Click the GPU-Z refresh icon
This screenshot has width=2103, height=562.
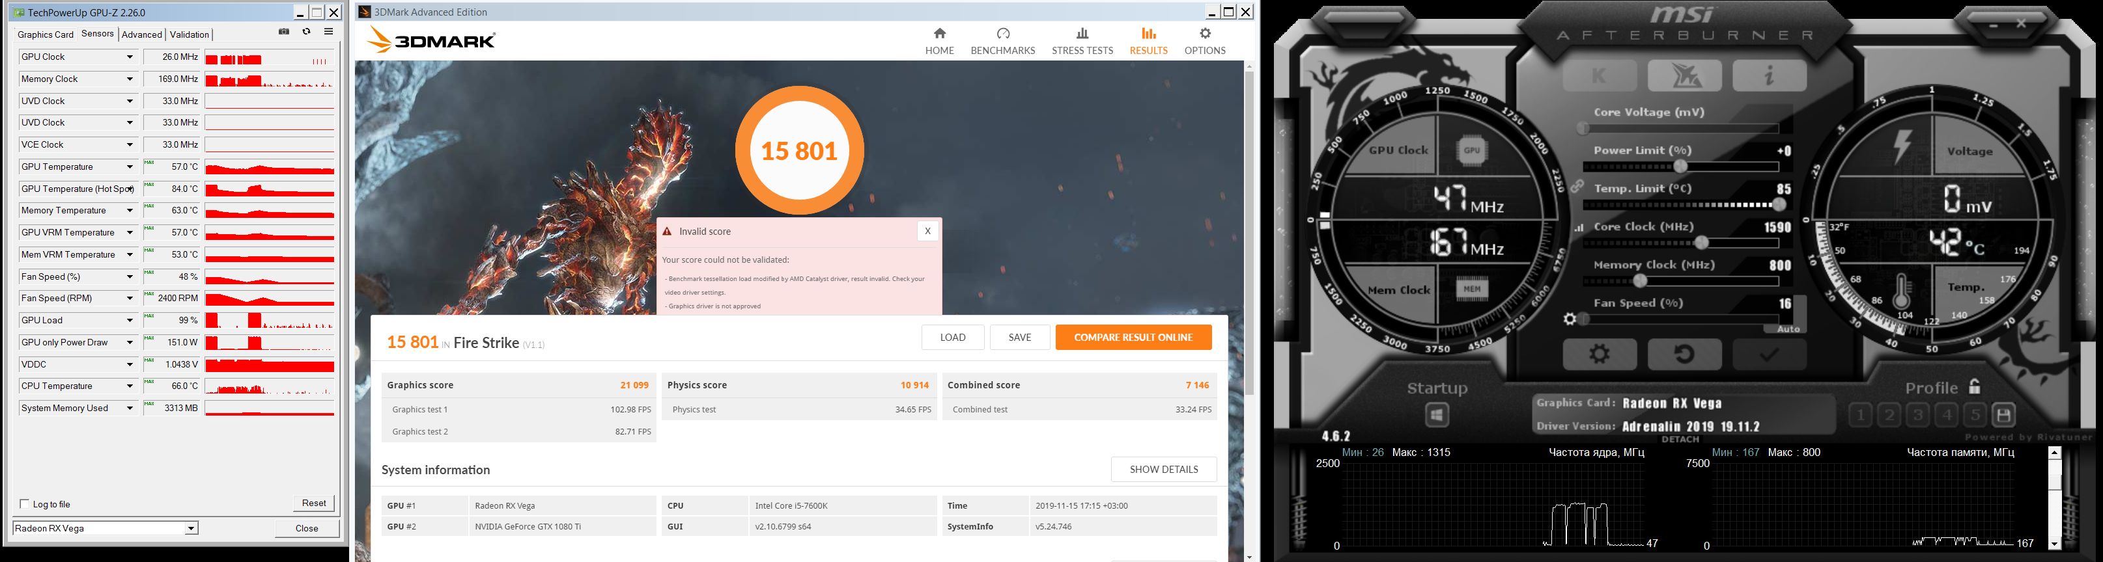point(306,32)
